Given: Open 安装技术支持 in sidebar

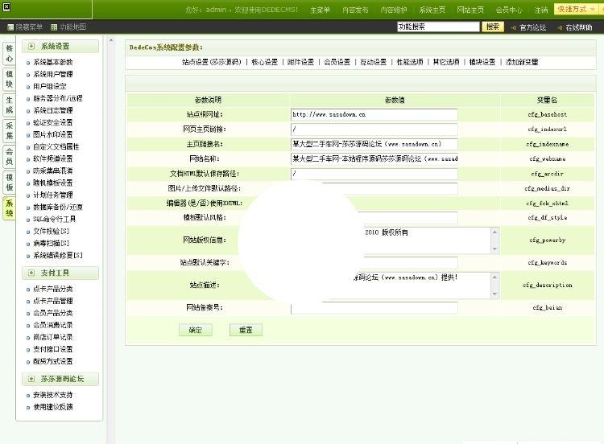Looking at the screenshot, I should pos(53,395).
